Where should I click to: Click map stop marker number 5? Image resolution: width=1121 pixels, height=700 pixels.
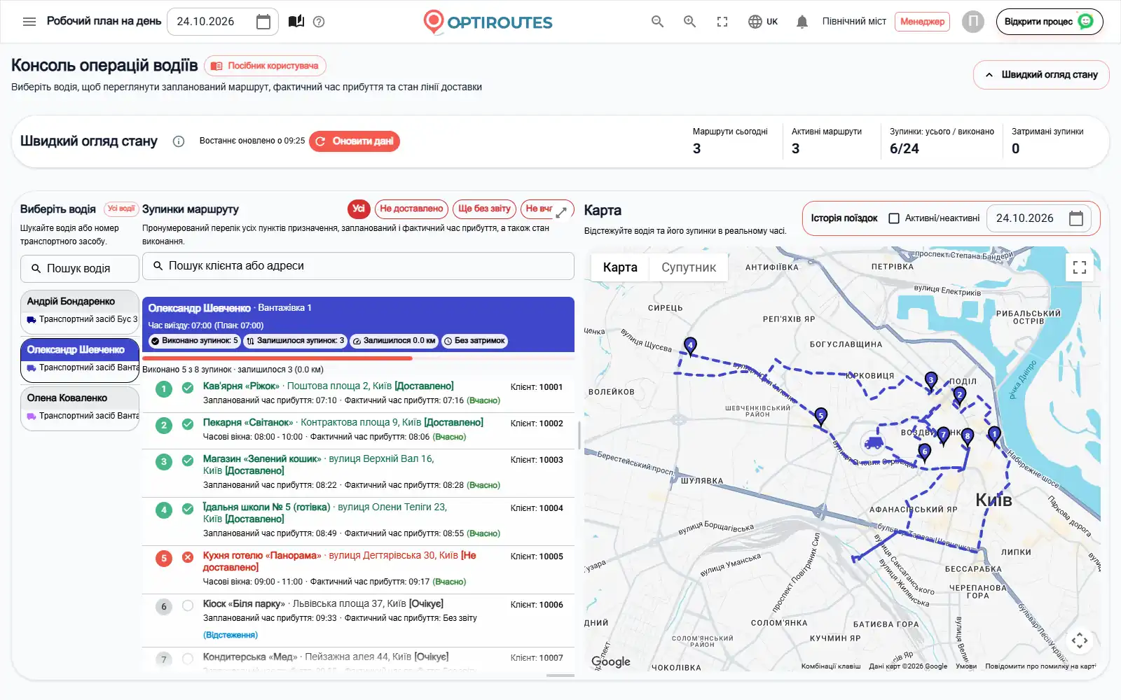[x=820, y=416]
